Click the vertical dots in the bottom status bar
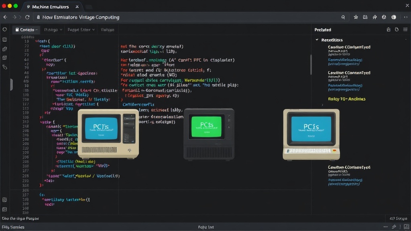 [x=400, y=227]
